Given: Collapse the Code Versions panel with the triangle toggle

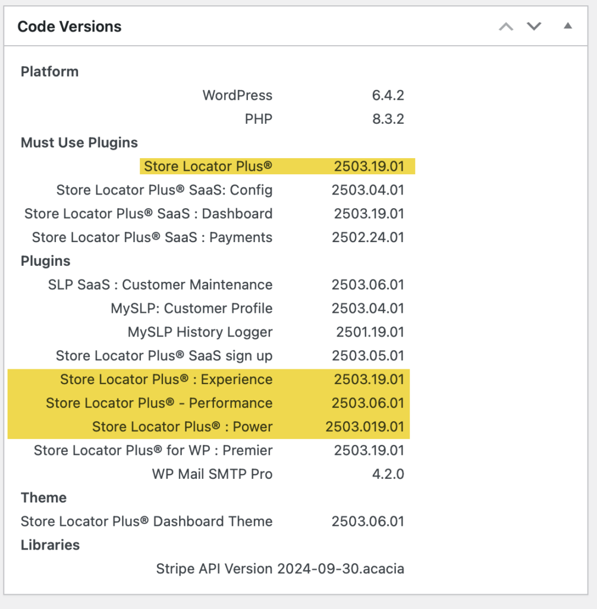Looking at the screenshot, I should pyautogui.click(x=567, y=26).
